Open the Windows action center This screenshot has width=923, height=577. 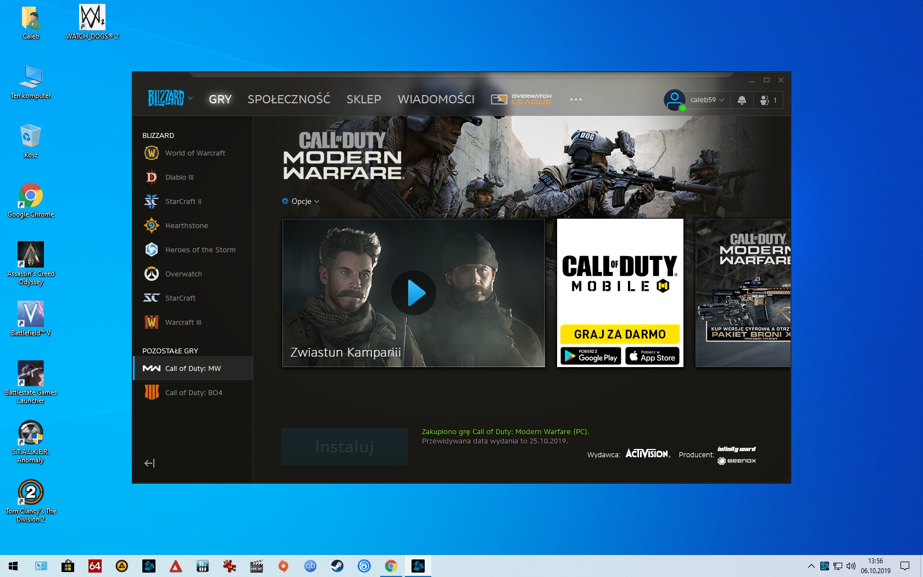coord(905,566)
